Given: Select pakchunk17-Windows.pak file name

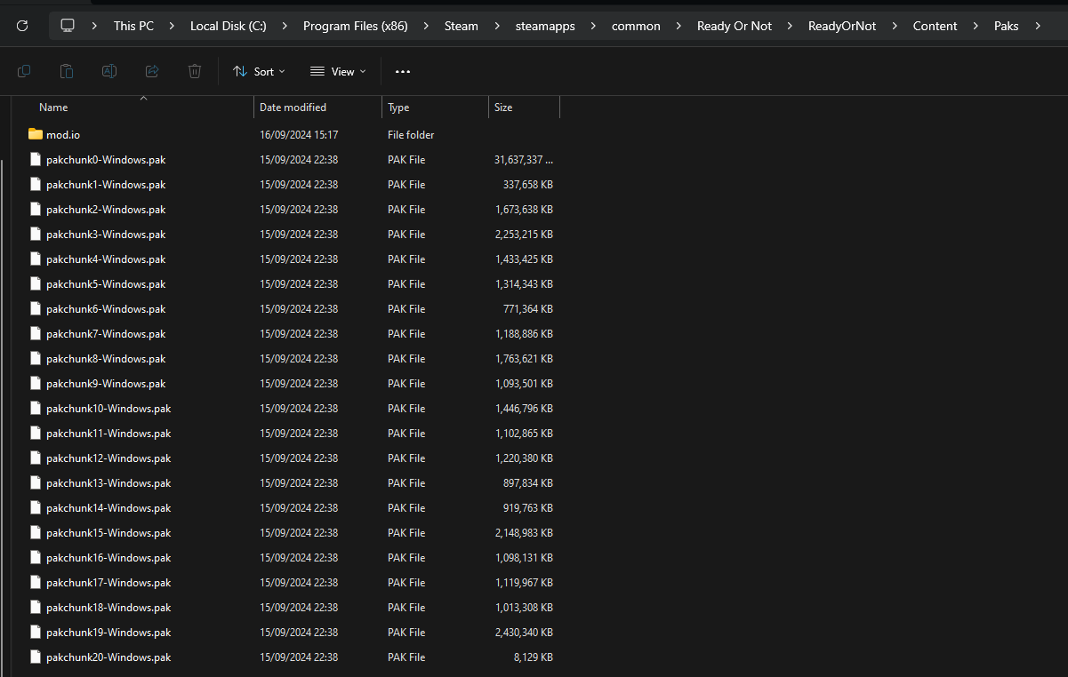Looking at the screenshot, I should (108, 582).
